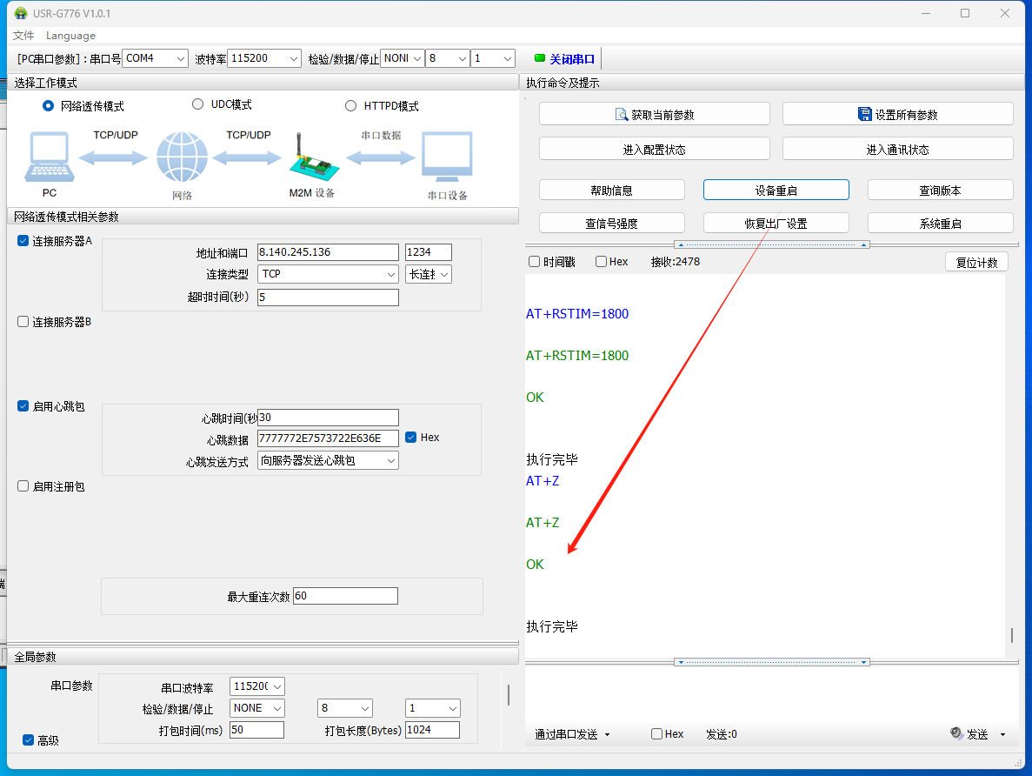Click the 设置所有参数 save icon button
Viewport: 1032px width, 776px height.
coord(897,114)
